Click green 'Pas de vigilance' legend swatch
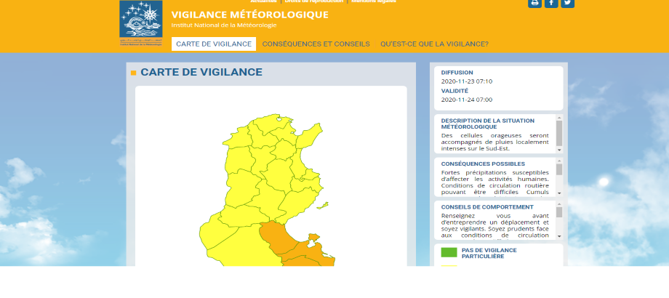 click(x=449, y=253)
